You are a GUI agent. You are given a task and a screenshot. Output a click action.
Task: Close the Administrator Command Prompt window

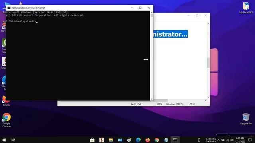click(x=149, y=8)
